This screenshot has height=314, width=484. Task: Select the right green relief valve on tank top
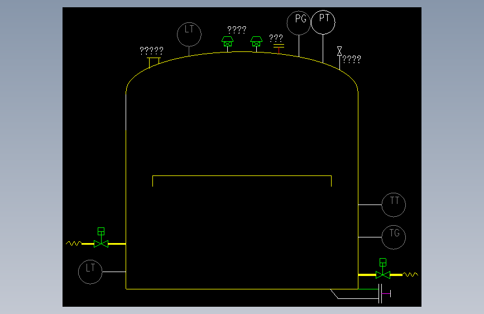[256, 41]
